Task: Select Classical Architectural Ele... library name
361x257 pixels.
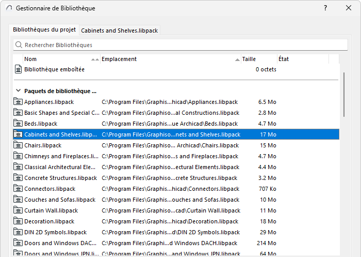Action: tap(60, 167)
